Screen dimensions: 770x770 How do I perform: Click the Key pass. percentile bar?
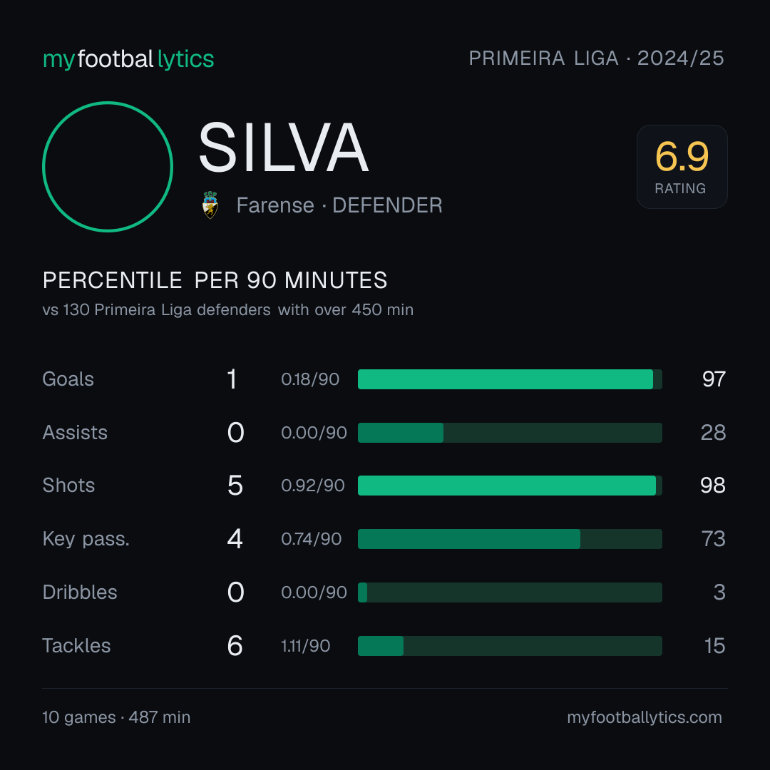point(510,539)
